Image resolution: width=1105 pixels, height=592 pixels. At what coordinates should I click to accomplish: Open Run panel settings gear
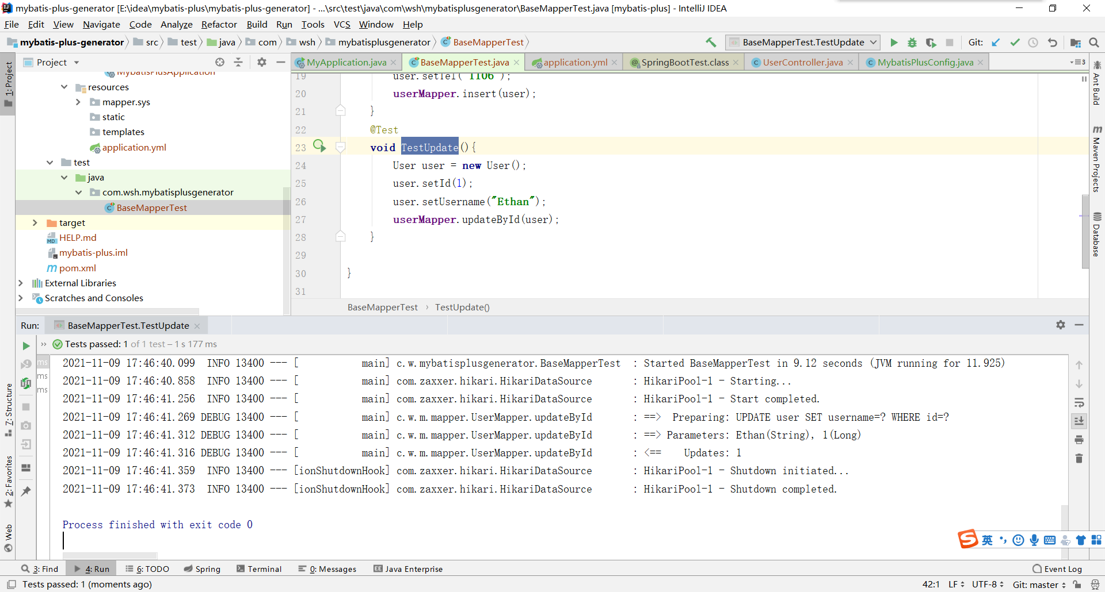point(1061,325)
